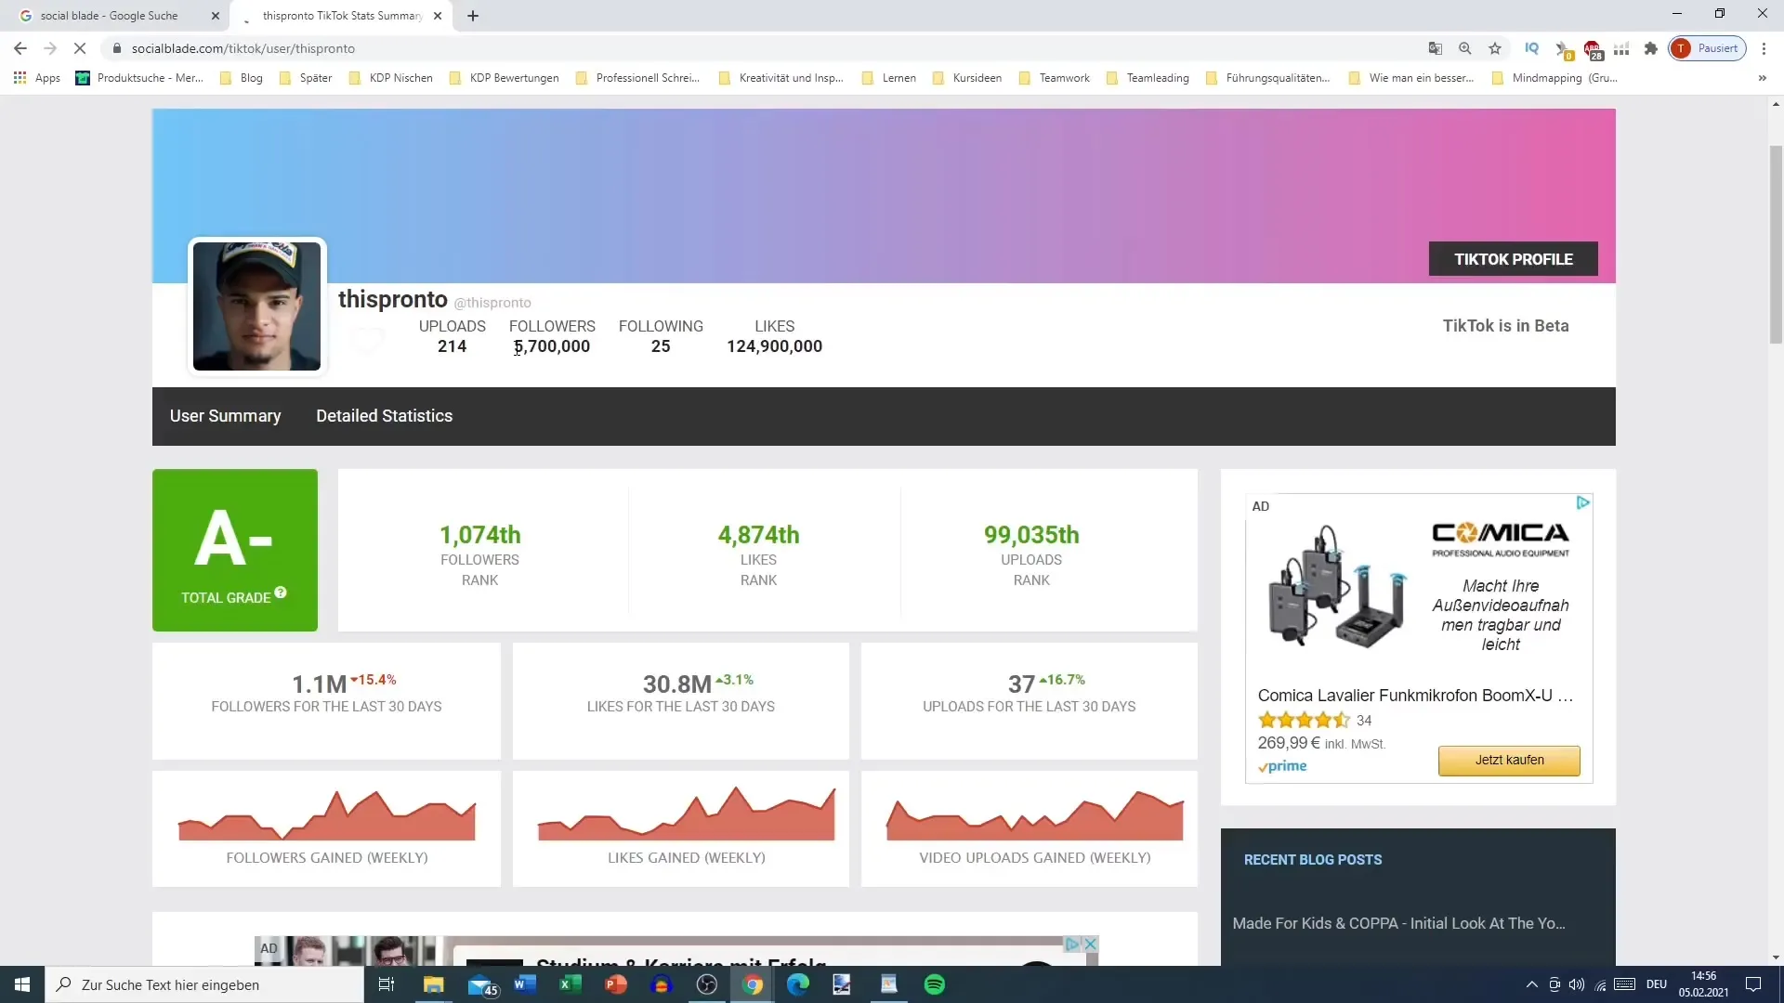
Task: Launch Excel from the taskbar
Action: coord(570,984)
